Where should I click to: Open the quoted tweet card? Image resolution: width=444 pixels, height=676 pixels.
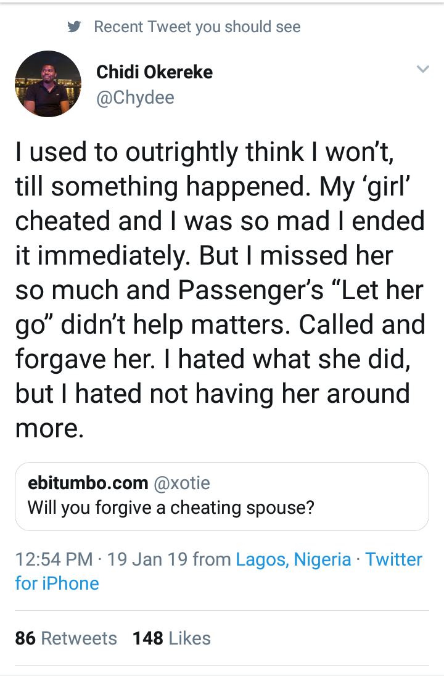[221, 496]
